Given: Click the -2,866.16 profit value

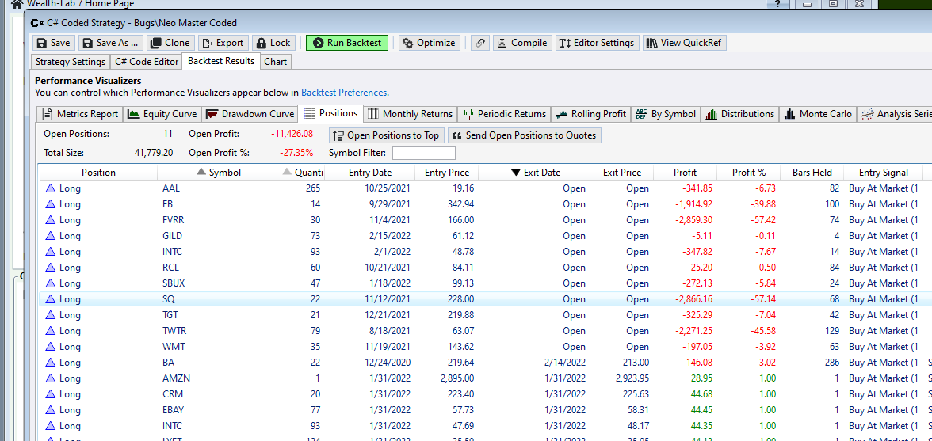Looking at the screenshot, I should point(693,299).
